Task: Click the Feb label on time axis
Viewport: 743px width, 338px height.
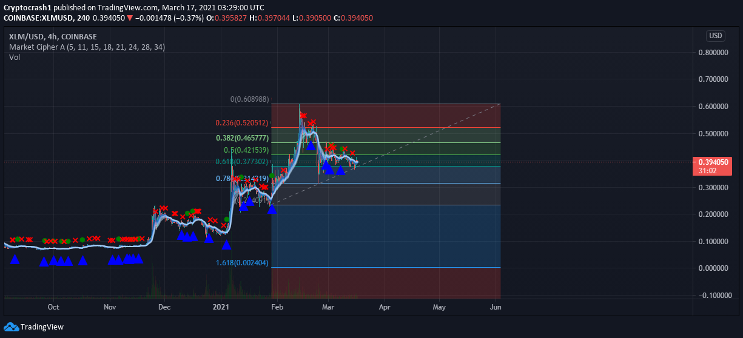Action: click(277, 307)
